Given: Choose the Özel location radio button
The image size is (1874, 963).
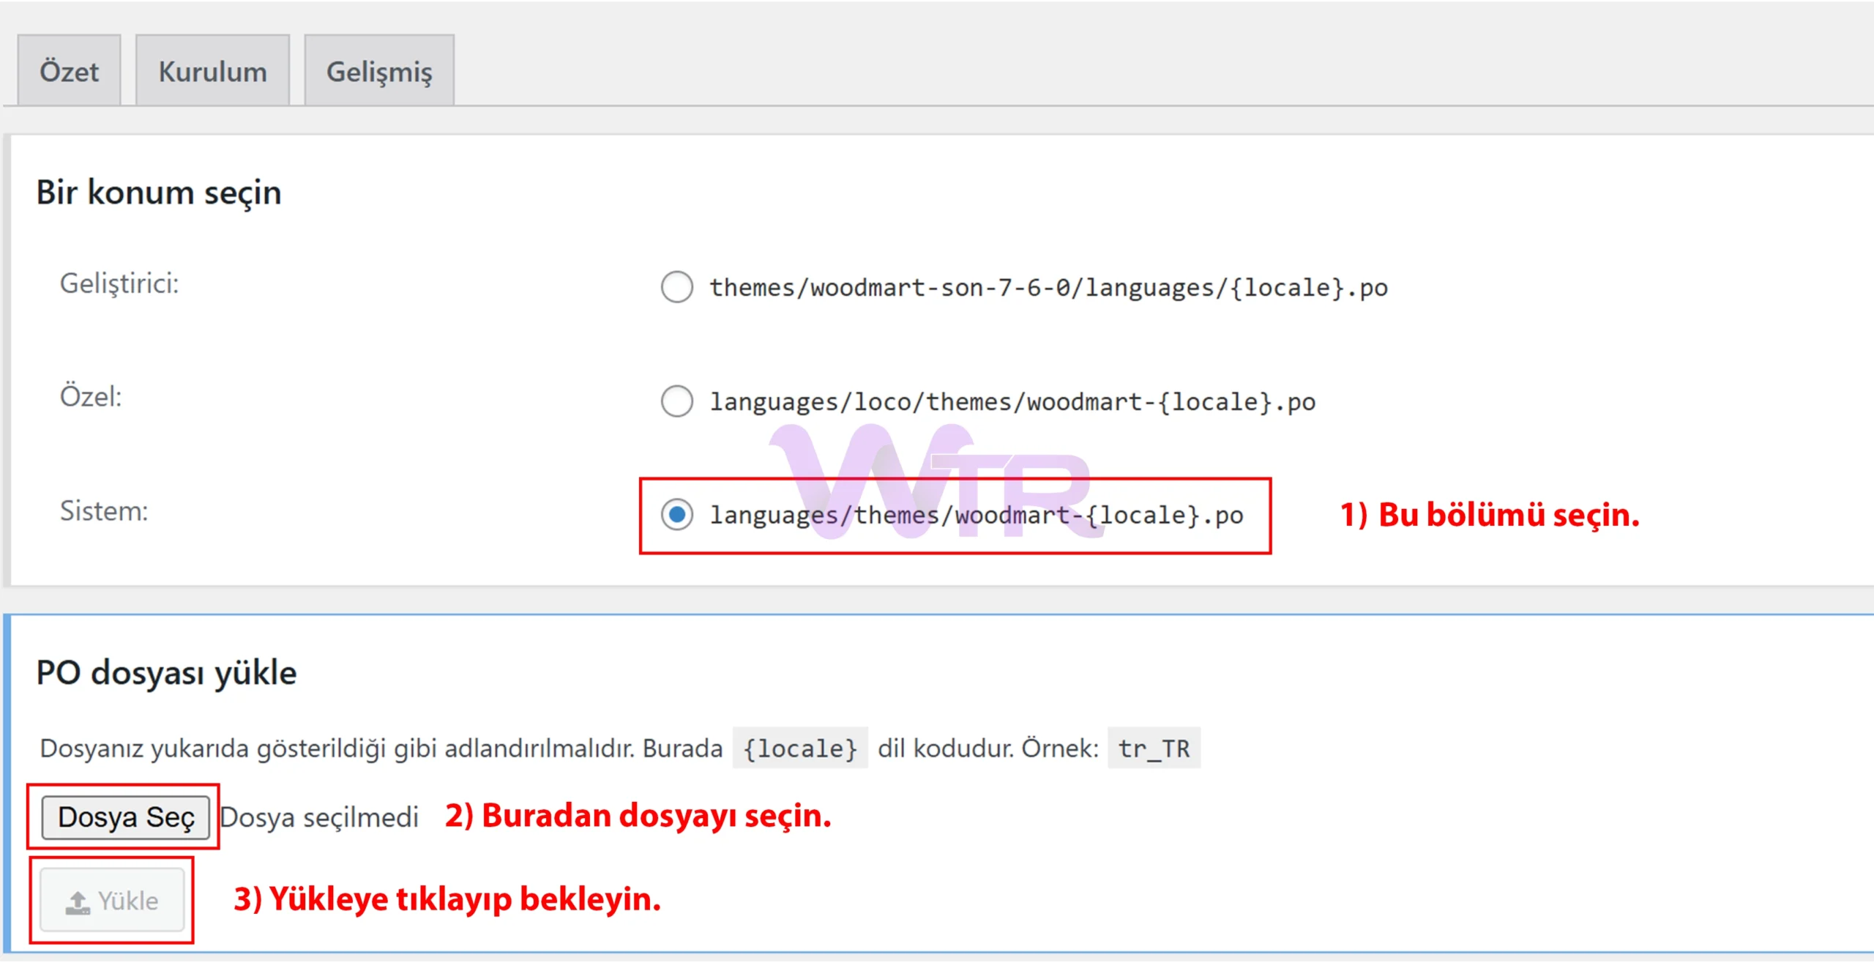Looking at the screenshot, I should (676, 401).
